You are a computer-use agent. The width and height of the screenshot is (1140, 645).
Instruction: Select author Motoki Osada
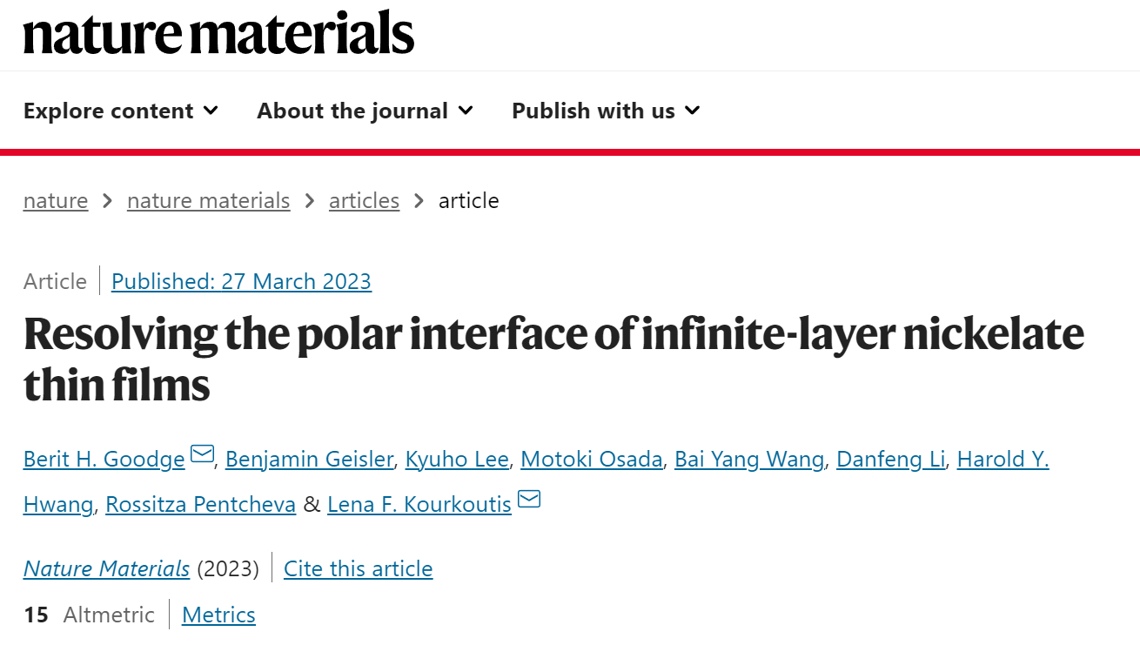click(x=592, y=459)
